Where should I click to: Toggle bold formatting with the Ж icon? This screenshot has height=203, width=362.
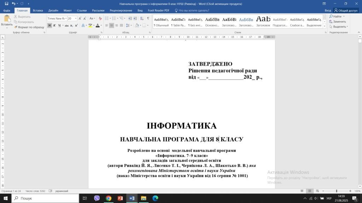(49, 25)
